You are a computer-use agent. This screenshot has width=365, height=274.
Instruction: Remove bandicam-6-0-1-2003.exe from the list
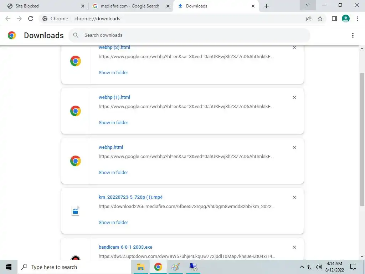click(294, 247)
